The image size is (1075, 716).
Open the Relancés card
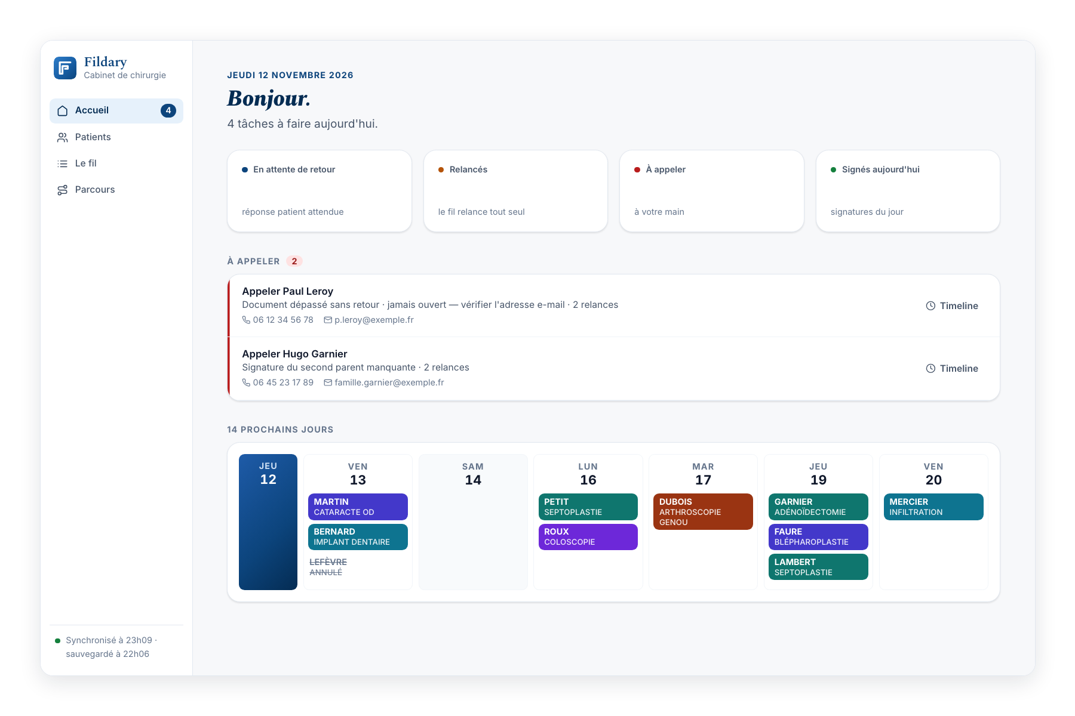515,191
